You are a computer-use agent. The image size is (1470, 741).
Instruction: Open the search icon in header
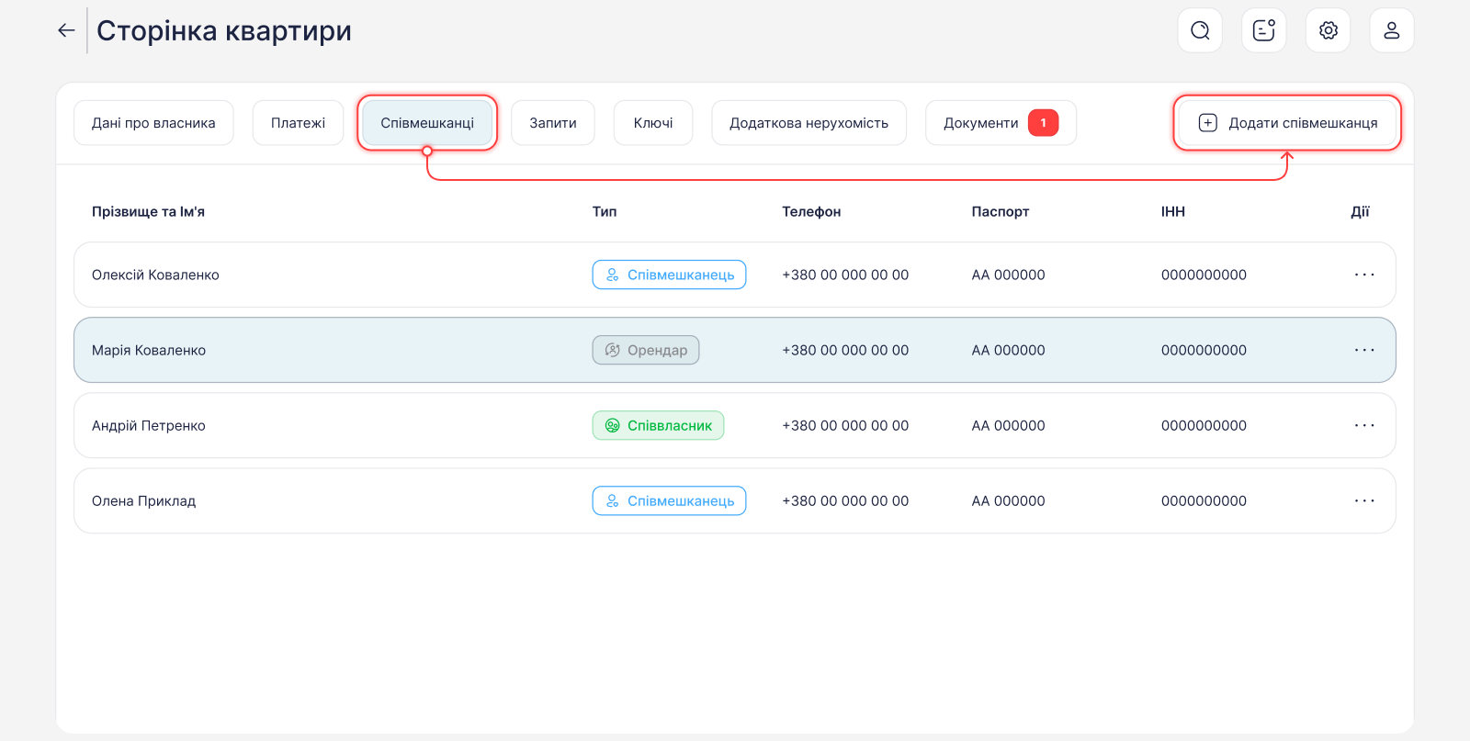point(1200,30)
